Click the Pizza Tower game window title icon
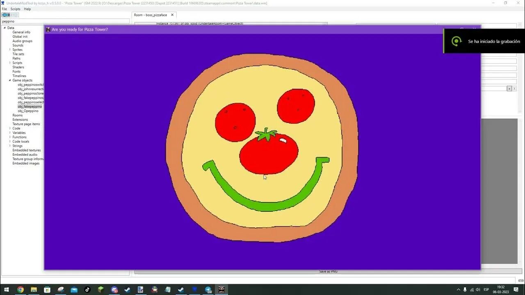The height and width of the screenshot is (295, 525). [x=48, y=29]
